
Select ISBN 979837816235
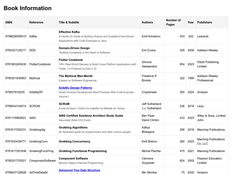(x=15, y=92)
